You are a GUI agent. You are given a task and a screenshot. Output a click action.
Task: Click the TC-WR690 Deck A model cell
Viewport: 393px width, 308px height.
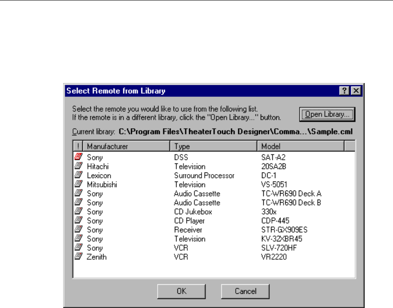(x=291, y=194)
